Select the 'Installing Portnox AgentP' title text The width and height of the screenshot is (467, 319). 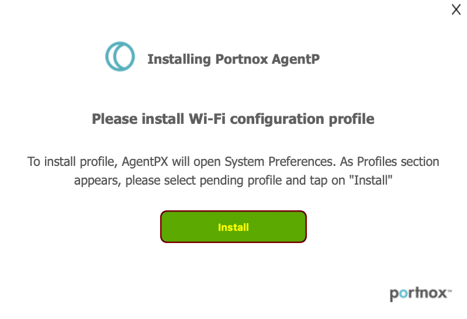coord(234,59)
